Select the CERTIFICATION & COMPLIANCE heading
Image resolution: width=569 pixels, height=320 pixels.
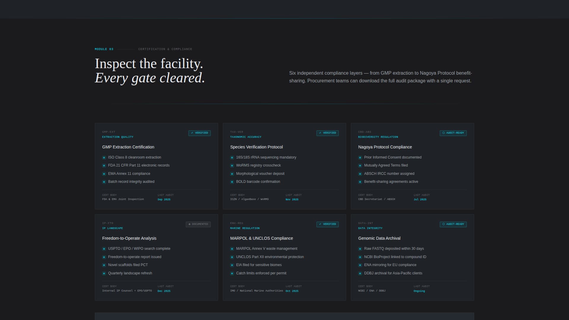(x=165, y=49)
